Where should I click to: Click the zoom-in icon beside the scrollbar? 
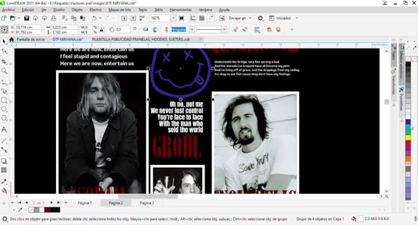[x=387, y=196]
